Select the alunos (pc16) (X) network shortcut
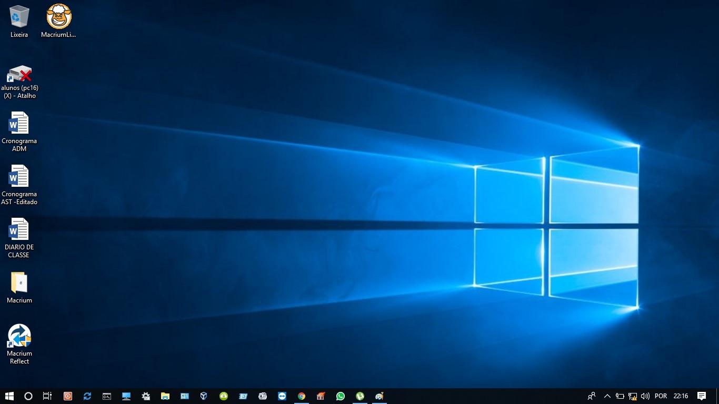Image resolution: width=719 pixels, height=404 pixels. 19,82
